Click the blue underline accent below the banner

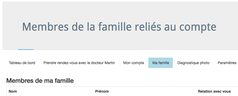(26, 50)
